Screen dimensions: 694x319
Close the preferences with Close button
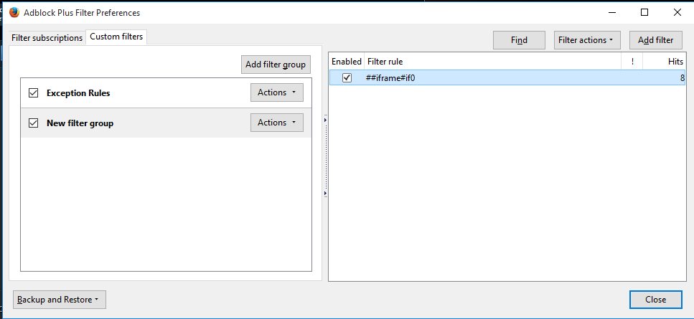pyautogui.click(x=655, y=300)
